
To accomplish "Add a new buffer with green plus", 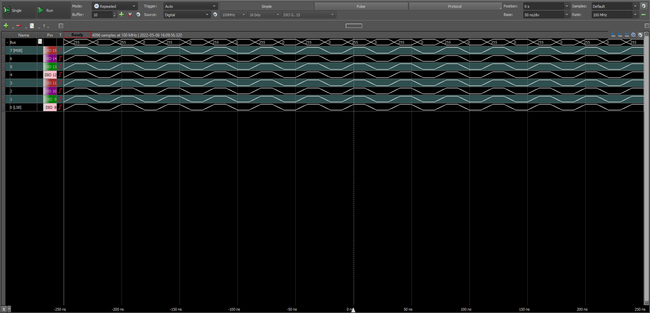I will pos(122,15).
